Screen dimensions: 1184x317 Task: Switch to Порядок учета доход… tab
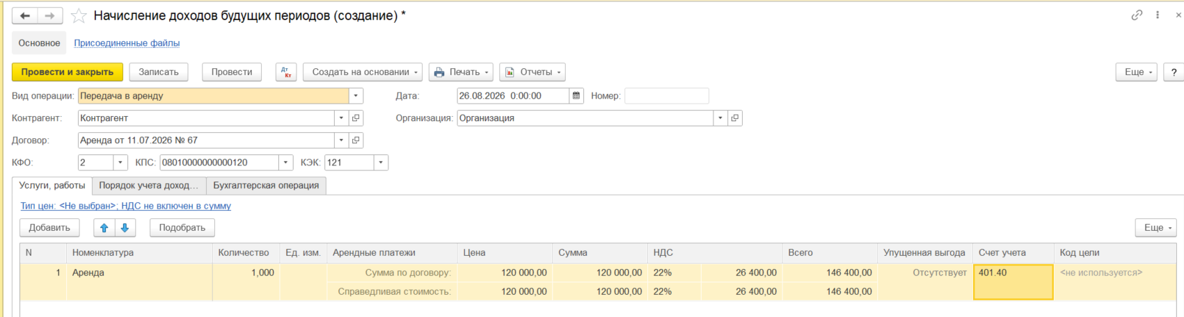coord(149,186)
